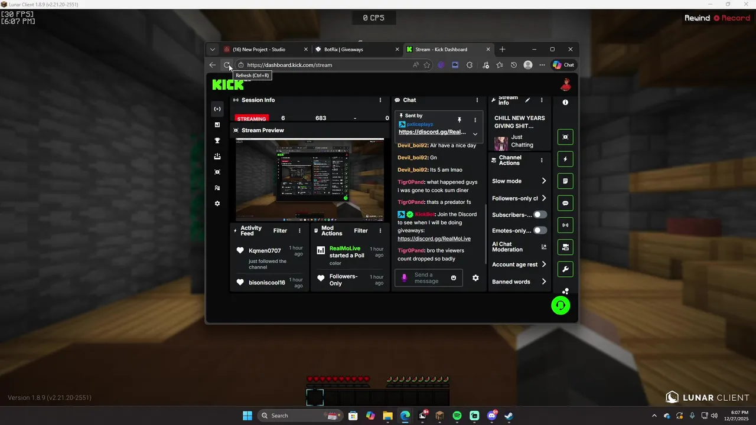Click the pencil edit icon in Stream info
Image resolution: width=756 pixels, height=425 pixels.
pyautogui.click(x=527, y=100)
